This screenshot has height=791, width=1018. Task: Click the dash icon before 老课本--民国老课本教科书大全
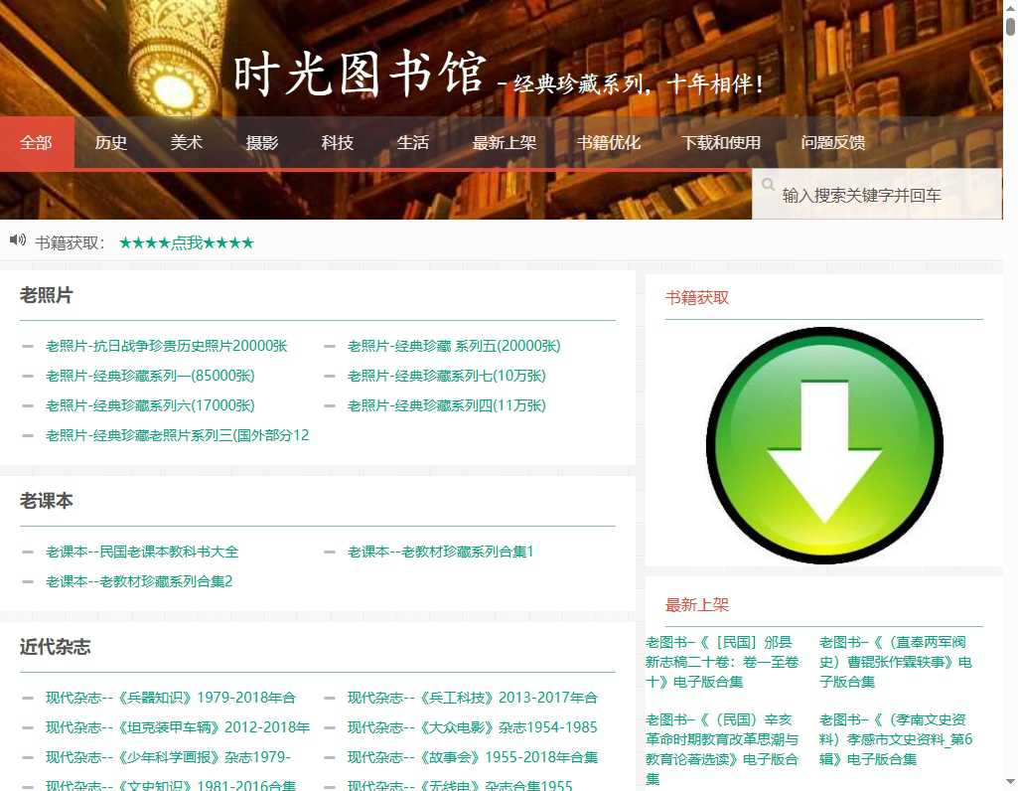coord(26,551)
